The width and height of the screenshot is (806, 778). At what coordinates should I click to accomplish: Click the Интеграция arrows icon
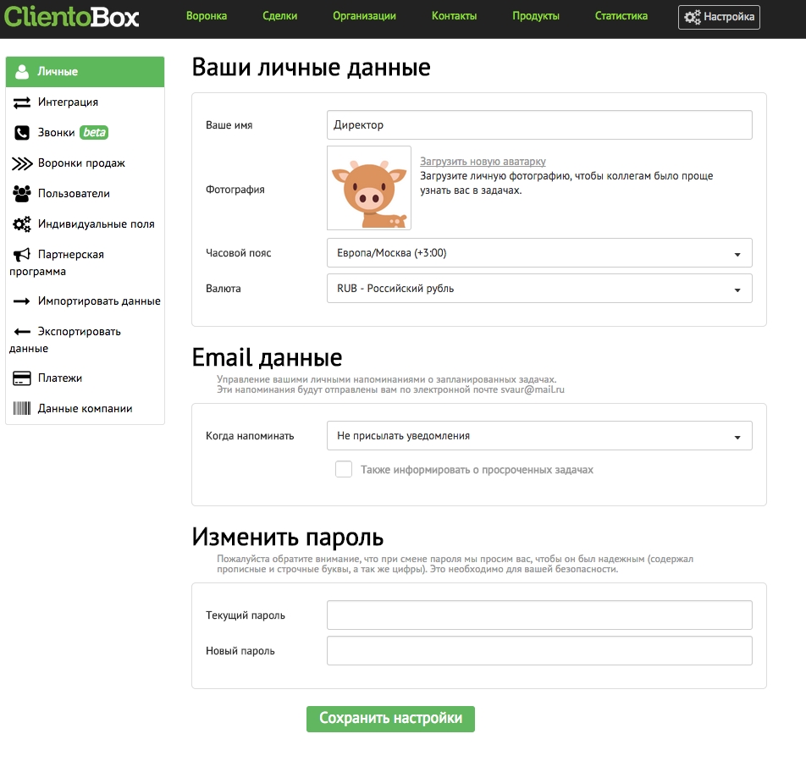[22, 102]
